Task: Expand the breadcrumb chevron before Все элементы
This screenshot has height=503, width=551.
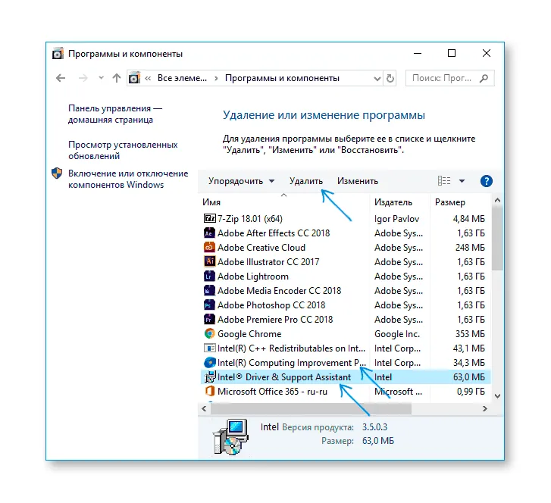Action: 148,78
